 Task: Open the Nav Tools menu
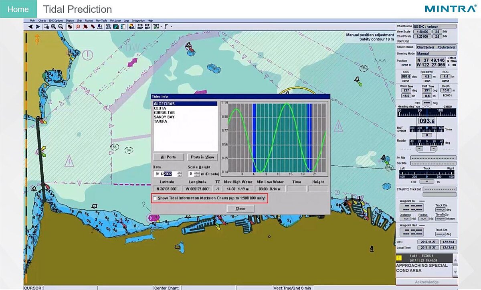click(x=101, y=20)
